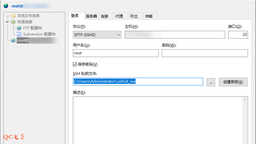Viewport: 256px width, 144px height.
Task: Click the 创建密钥 button
Action: 233,82
